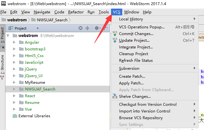Open Browse VCS Repository submenu
The height and width of the screenshot is (130, 204).
pos(155,118)
